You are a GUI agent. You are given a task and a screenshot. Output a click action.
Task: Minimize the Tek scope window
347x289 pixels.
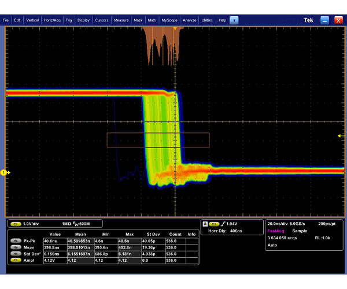pos(324,20)
